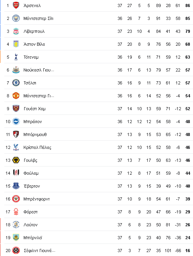
Task: Click the Newcastle United crest
Action: (16, 70)
